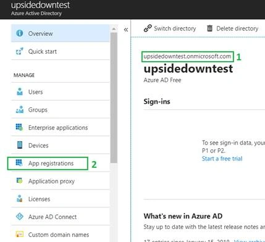The width and height of the screenshot is (265, 242).
Task: Open Custom domain names
Action: point(60,235)
